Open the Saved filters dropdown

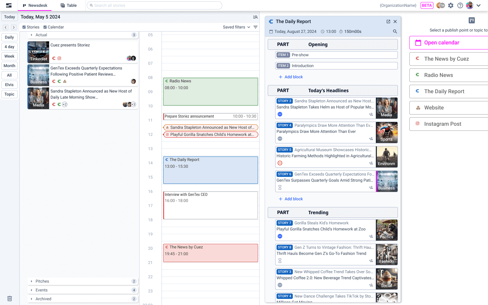[237, 27]
